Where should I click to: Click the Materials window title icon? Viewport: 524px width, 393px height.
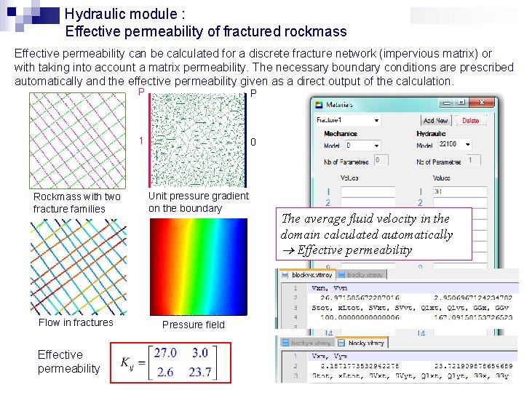coord(319,104)
